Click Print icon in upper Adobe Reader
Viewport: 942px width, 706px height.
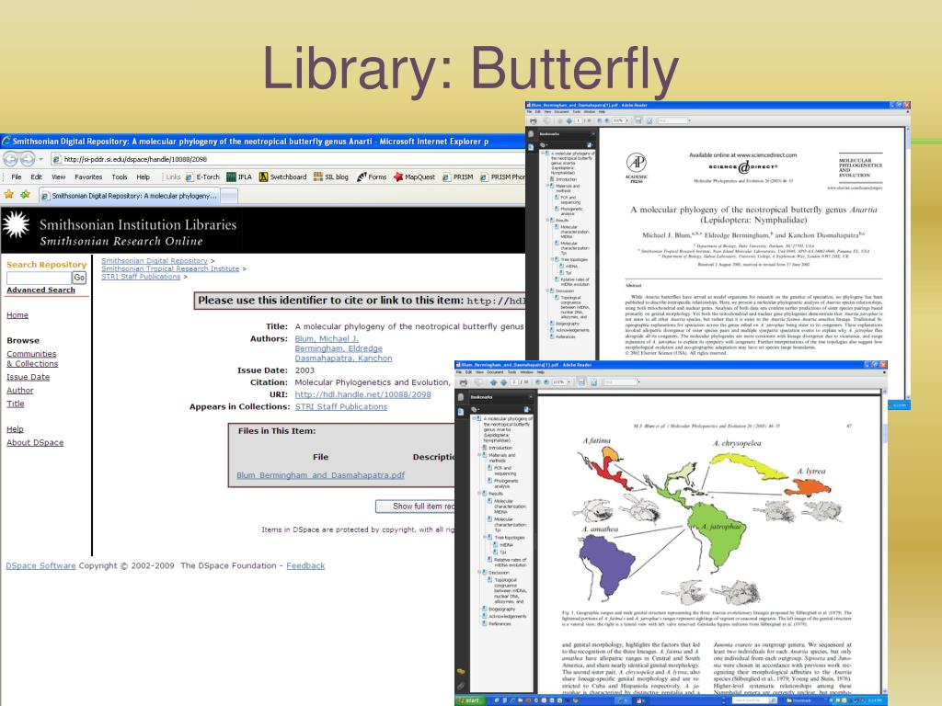(x=533, y=121)
